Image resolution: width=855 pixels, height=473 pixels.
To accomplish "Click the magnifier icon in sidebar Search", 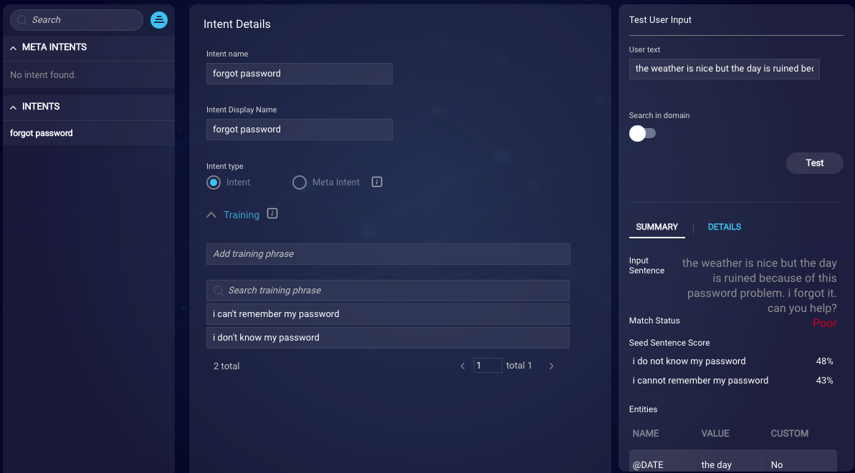I will (22, 20).
